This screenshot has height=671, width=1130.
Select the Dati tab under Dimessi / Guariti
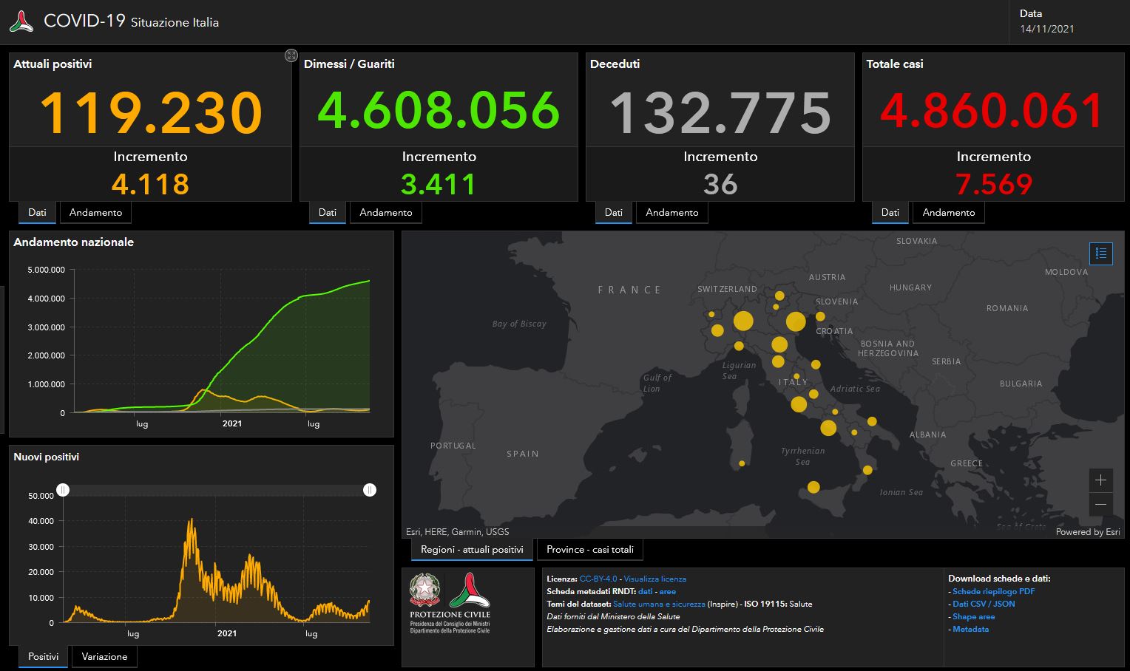328,212
